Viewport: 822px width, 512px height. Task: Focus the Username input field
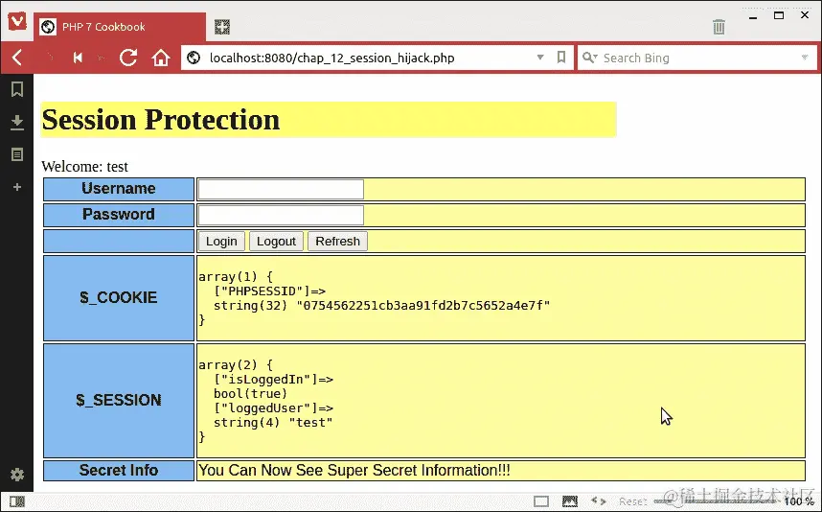coord(281,190)
